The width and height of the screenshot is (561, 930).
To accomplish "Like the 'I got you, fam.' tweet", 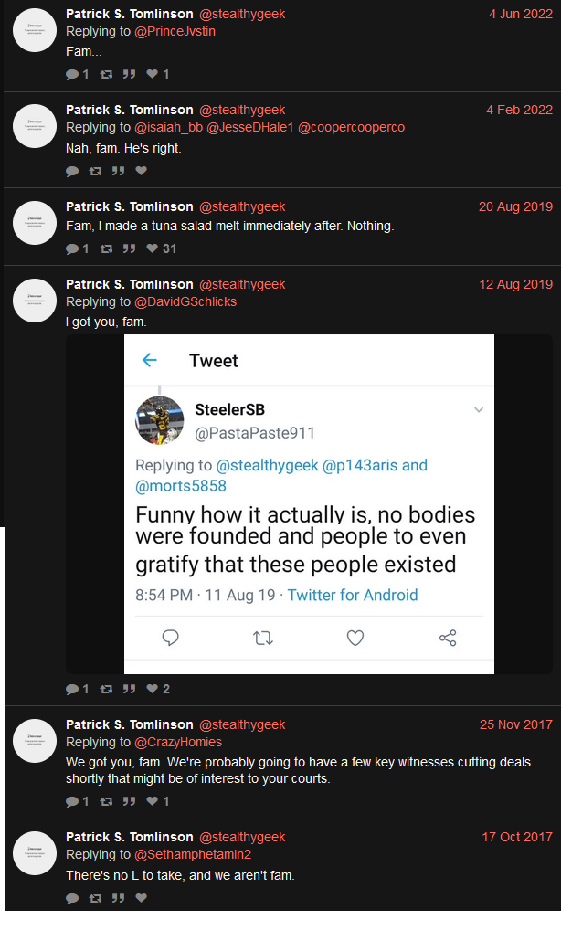I will [153, 689].
